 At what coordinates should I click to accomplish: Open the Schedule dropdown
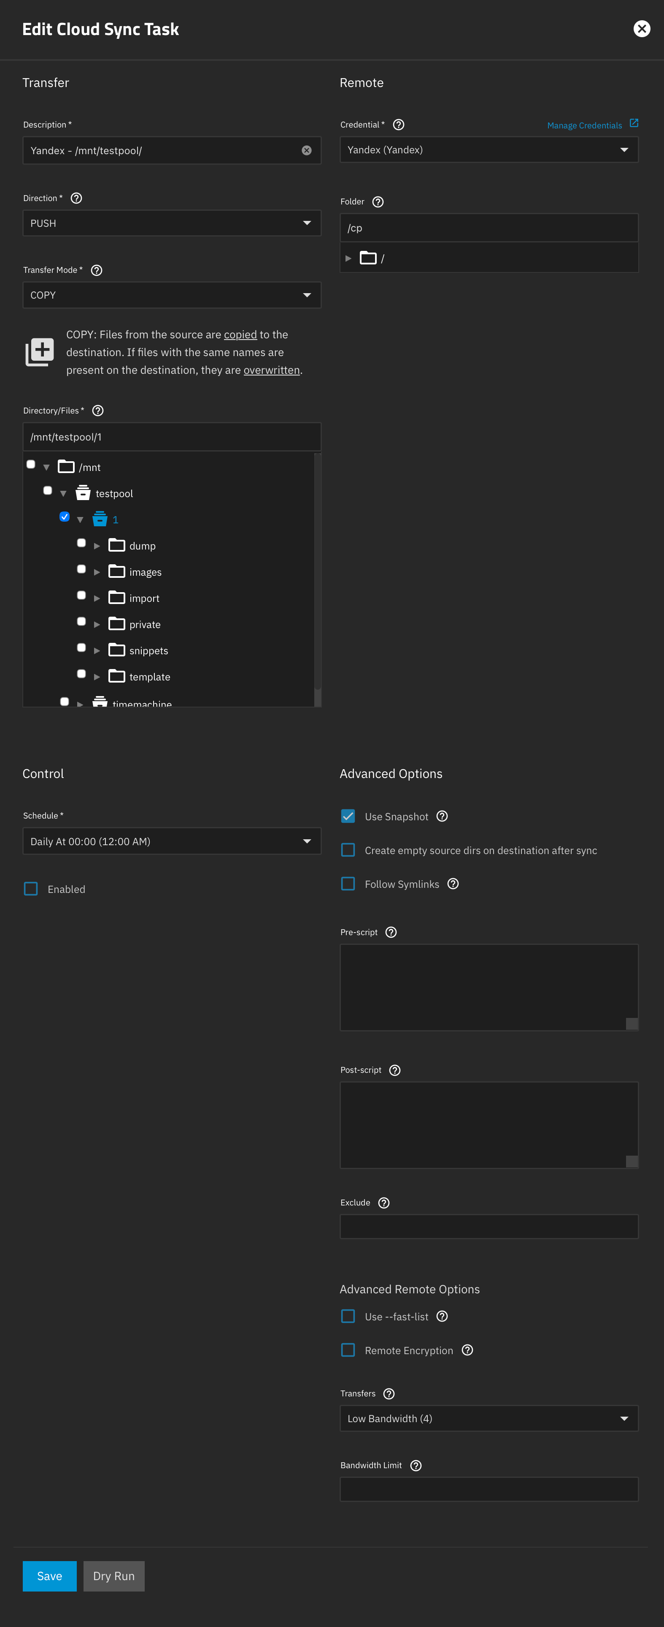pyautogui.click(x=172, y=841)
